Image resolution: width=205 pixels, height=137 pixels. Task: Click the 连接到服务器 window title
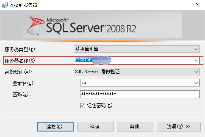[23, 5]
